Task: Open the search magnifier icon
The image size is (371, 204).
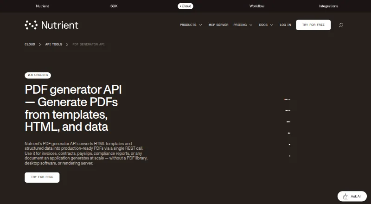Action: coord(341,25)
